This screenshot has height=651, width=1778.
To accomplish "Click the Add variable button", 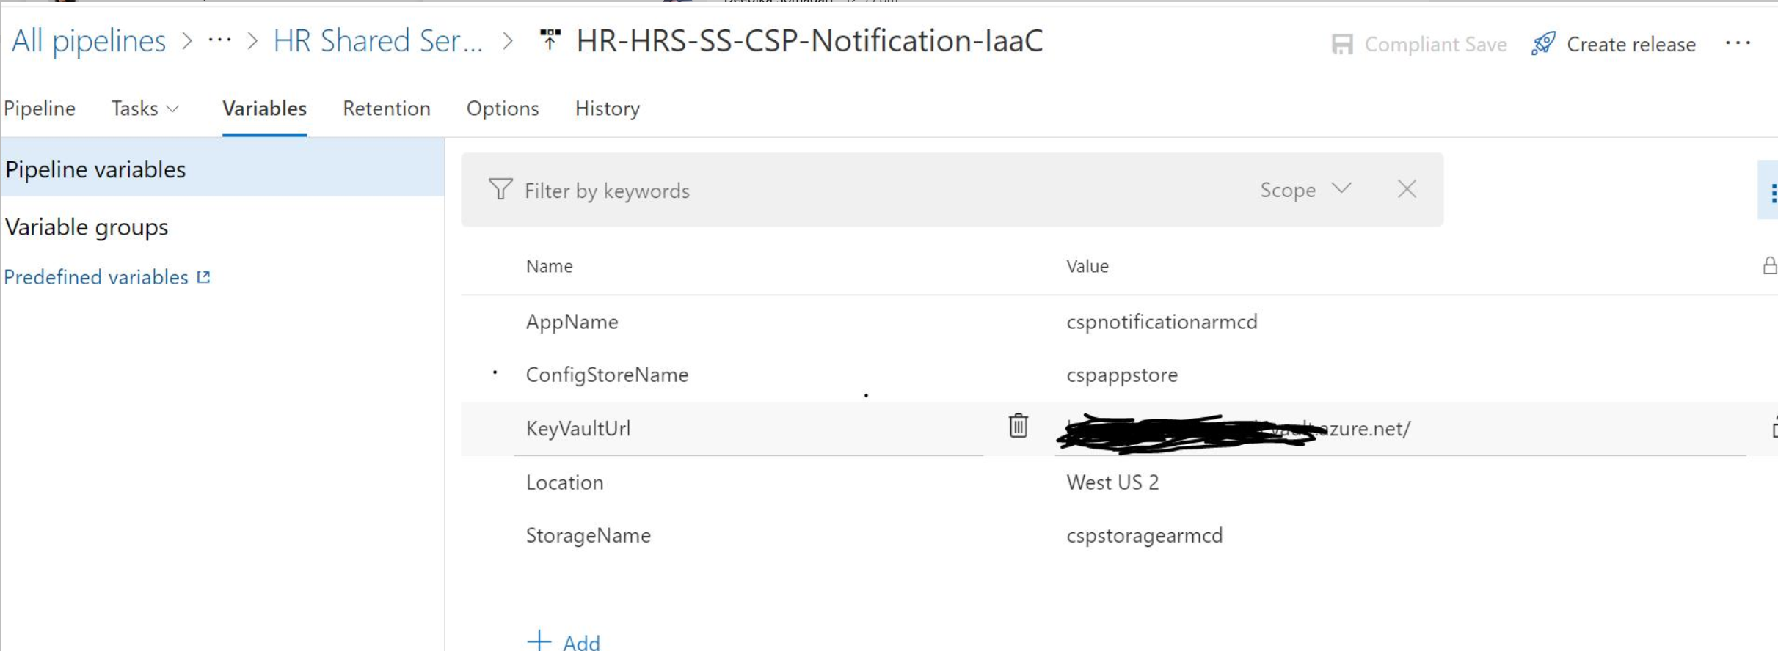I will pyautogui.click(x=564, y=641).
